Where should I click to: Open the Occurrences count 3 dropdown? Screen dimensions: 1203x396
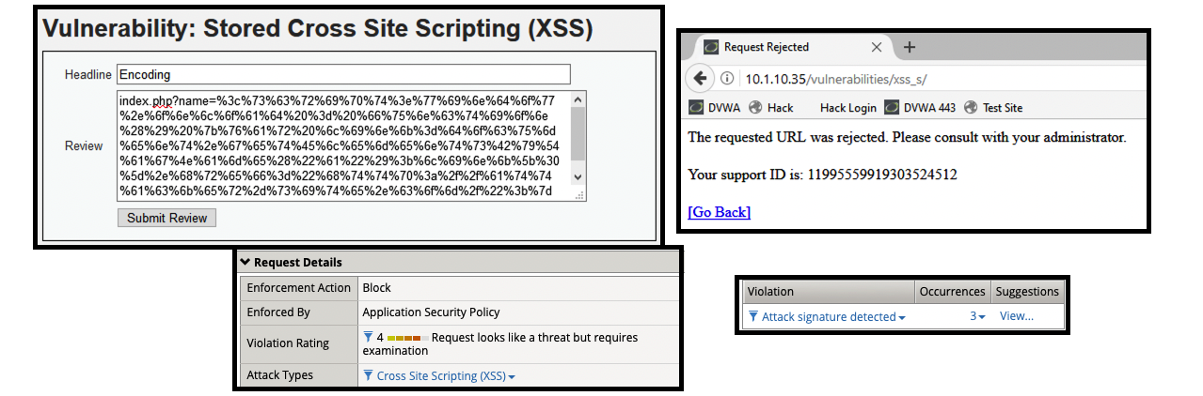point(978,317)
